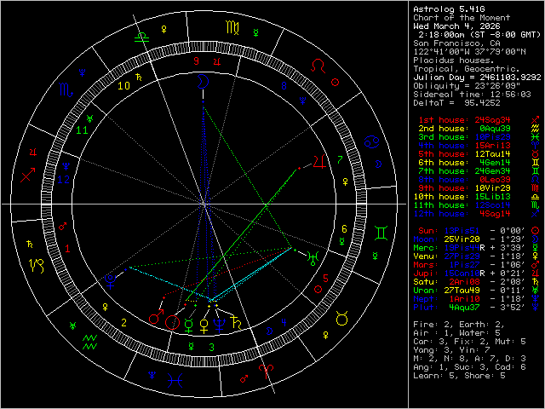Pick the large yellow Taurus glyph on the zodiac ring
Viewport: 545px width, 409px height.
(x=342, y=318)
